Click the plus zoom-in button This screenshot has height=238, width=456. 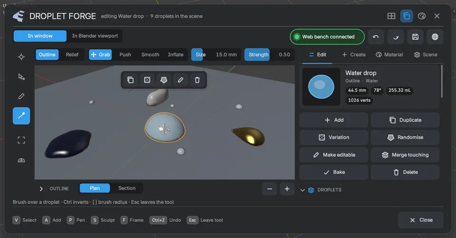[287, 189]
